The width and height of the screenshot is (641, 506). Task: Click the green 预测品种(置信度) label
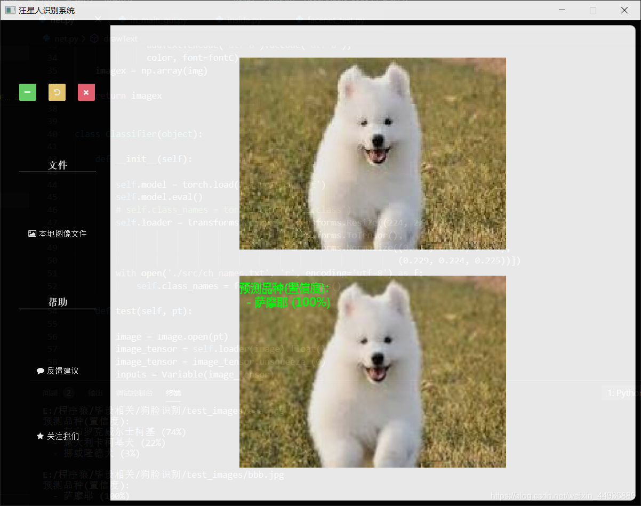tap(284, 288)
